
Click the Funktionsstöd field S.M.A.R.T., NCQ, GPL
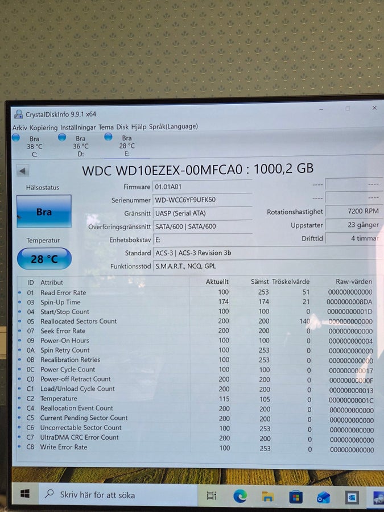point(267,266)
